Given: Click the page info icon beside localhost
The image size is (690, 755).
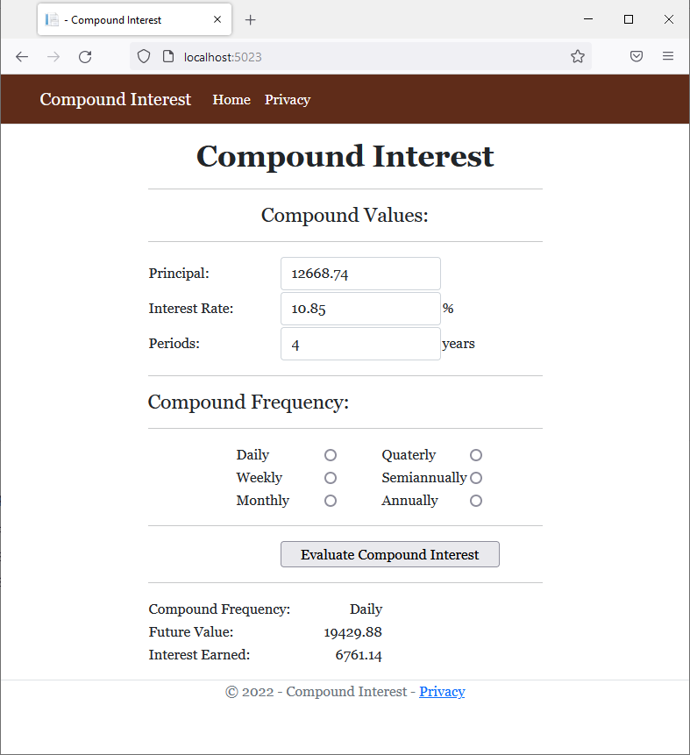Looking at the screenshot, I should (168, 57).
